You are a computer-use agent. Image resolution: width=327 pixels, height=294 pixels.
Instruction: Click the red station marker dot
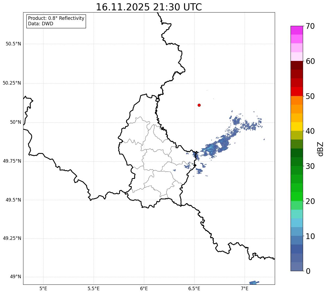[x=199, y=105]
